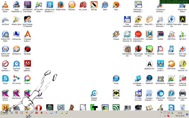Screen dimensions: 189x118
Task: Open the Total Commander shortcut
Action: [127, 21]
